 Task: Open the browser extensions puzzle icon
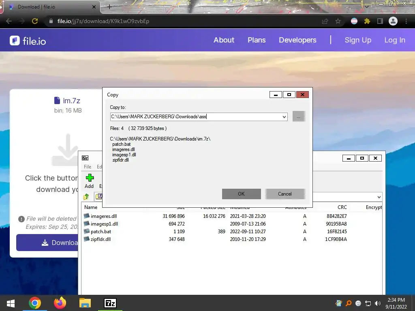[x=367, y=21]
